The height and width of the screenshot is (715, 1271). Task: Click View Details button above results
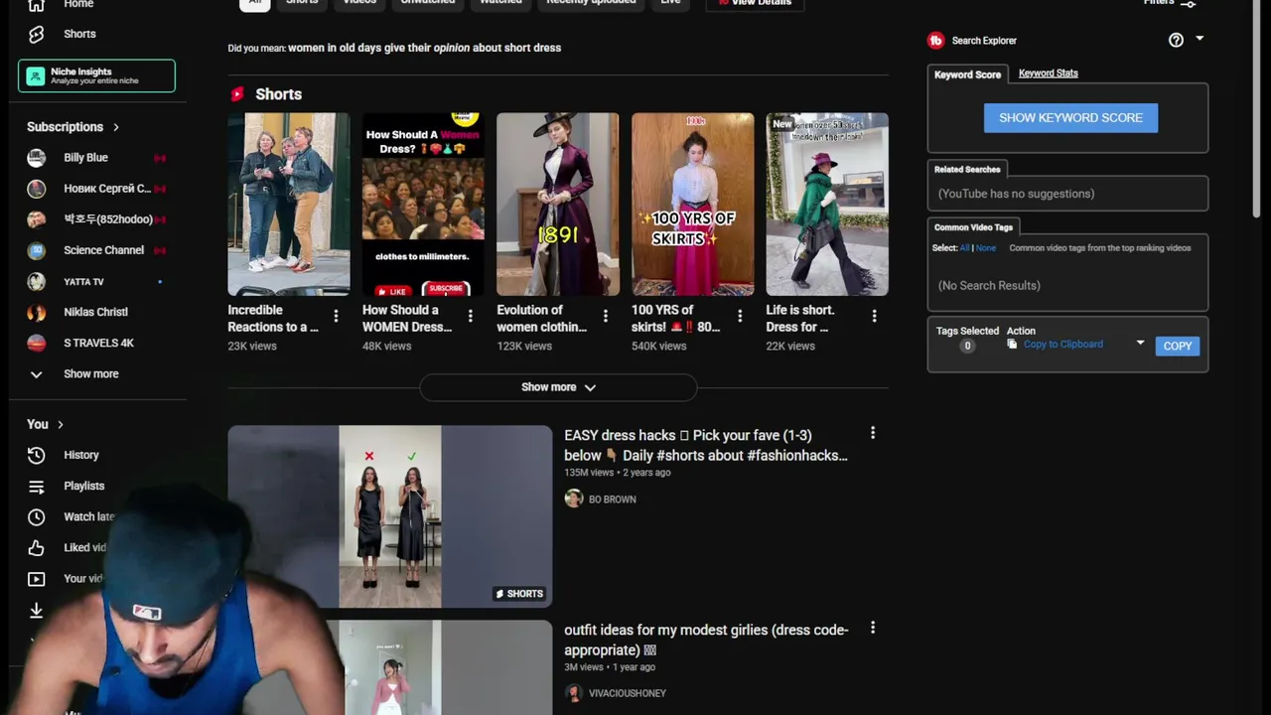(x=754, y=4)
